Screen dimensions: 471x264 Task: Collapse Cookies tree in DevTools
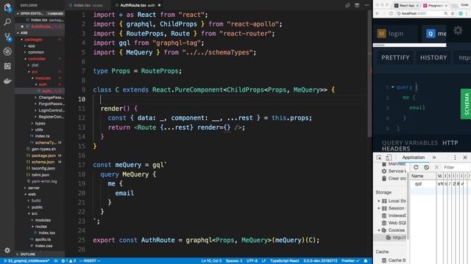[x=379, y=230]
